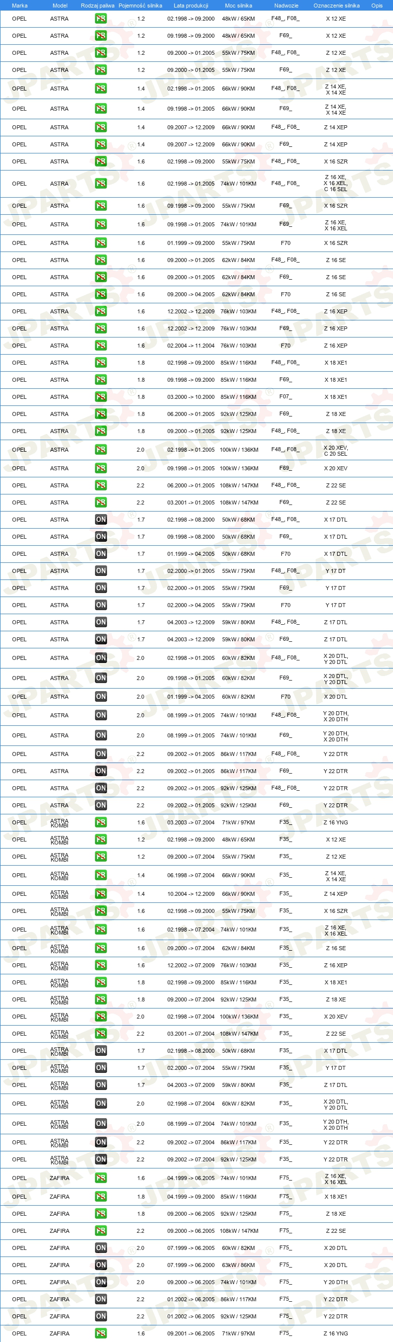Click the Model column header
The width and height of the screenshot is (393, 1342).
(60, 6)
